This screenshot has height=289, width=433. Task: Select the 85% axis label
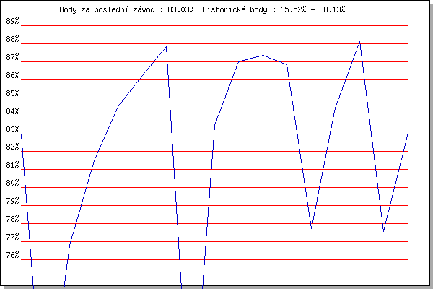coord(13,93)
